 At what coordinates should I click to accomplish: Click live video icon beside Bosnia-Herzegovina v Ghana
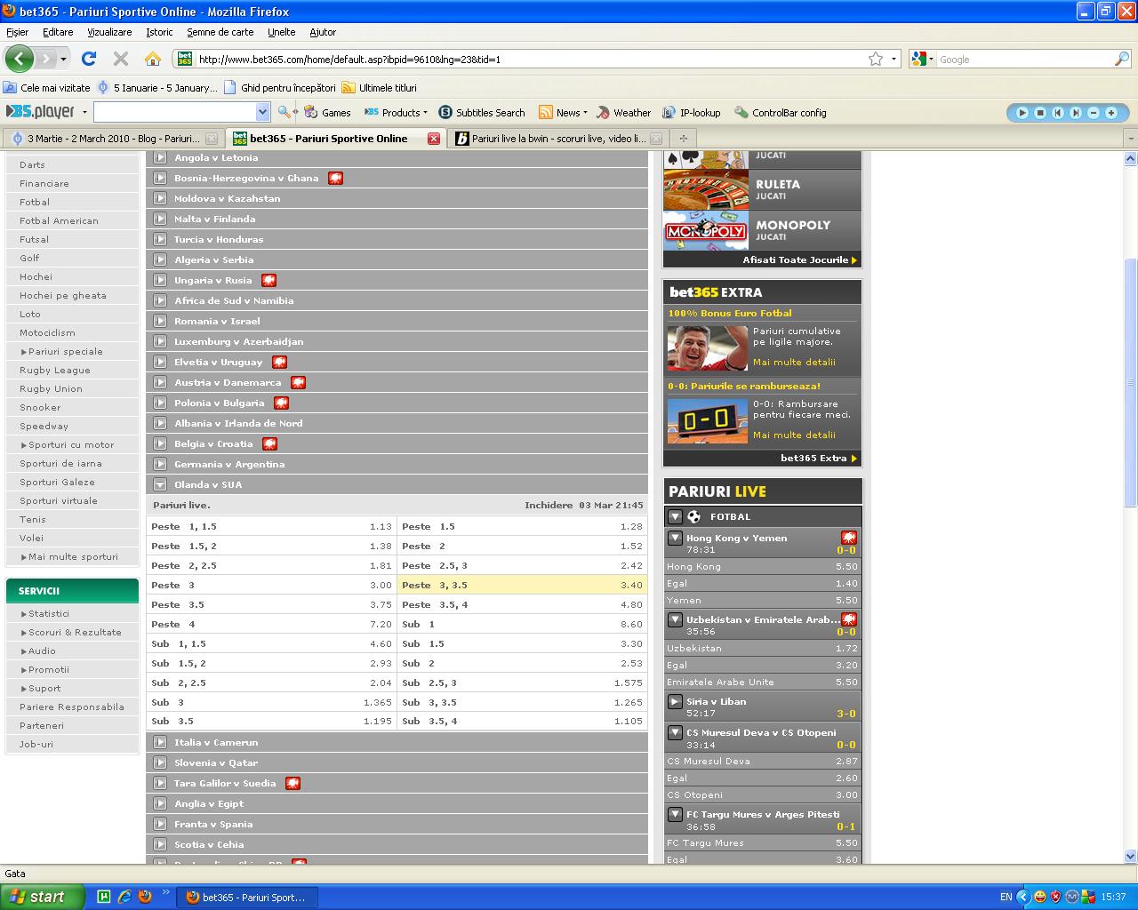pos(335,178)
